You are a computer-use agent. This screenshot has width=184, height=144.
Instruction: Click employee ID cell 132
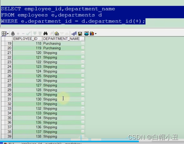coord(27,108)
